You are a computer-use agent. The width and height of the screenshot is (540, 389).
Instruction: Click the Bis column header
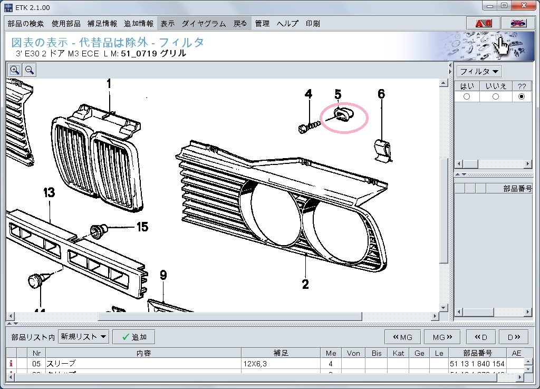(x=377, y=353)
